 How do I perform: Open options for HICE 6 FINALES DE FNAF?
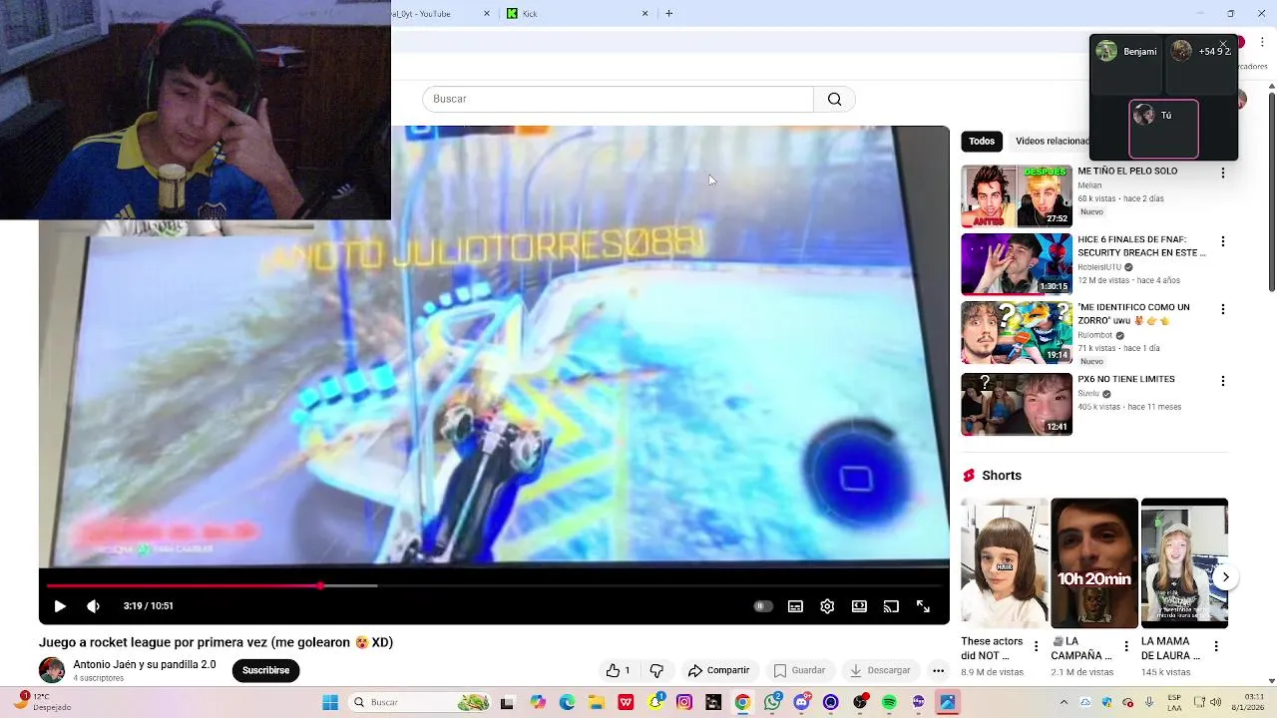click(x=1222, y=241)
